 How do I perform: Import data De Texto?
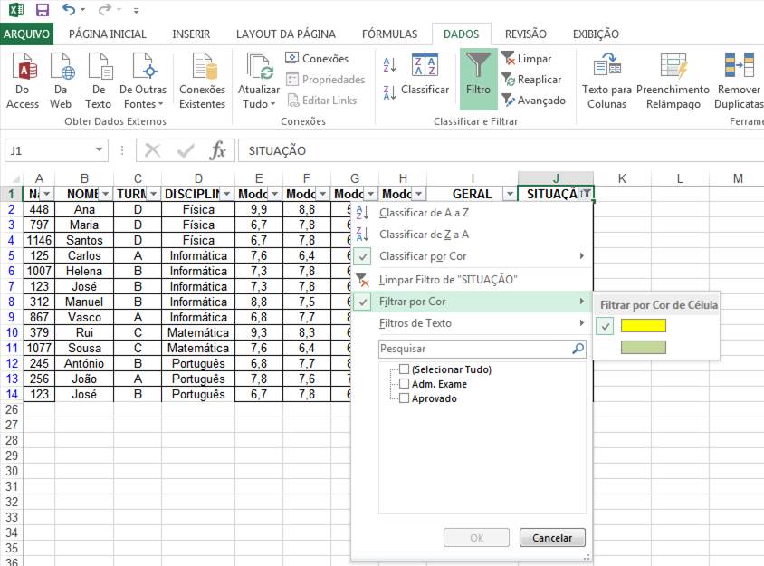pyautogui.click(x=99, y=81)
